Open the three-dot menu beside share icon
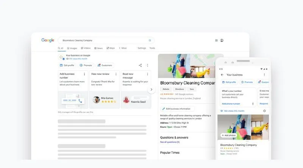Screen dimensions: 303x168 pos(147,65)
